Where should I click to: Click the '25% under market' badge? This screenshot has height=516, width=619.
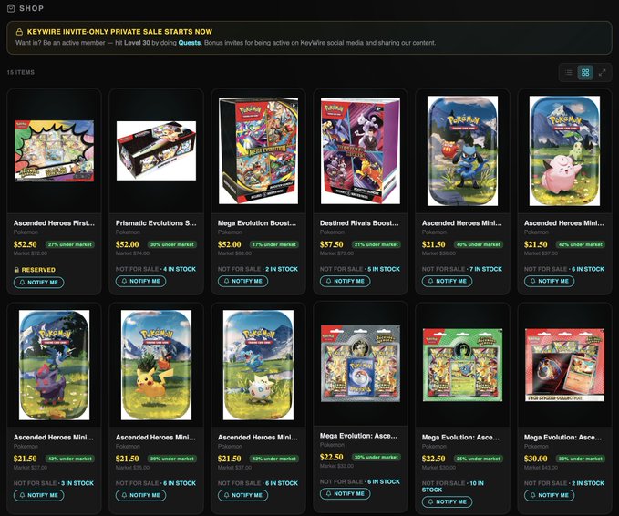click(479, 459)
